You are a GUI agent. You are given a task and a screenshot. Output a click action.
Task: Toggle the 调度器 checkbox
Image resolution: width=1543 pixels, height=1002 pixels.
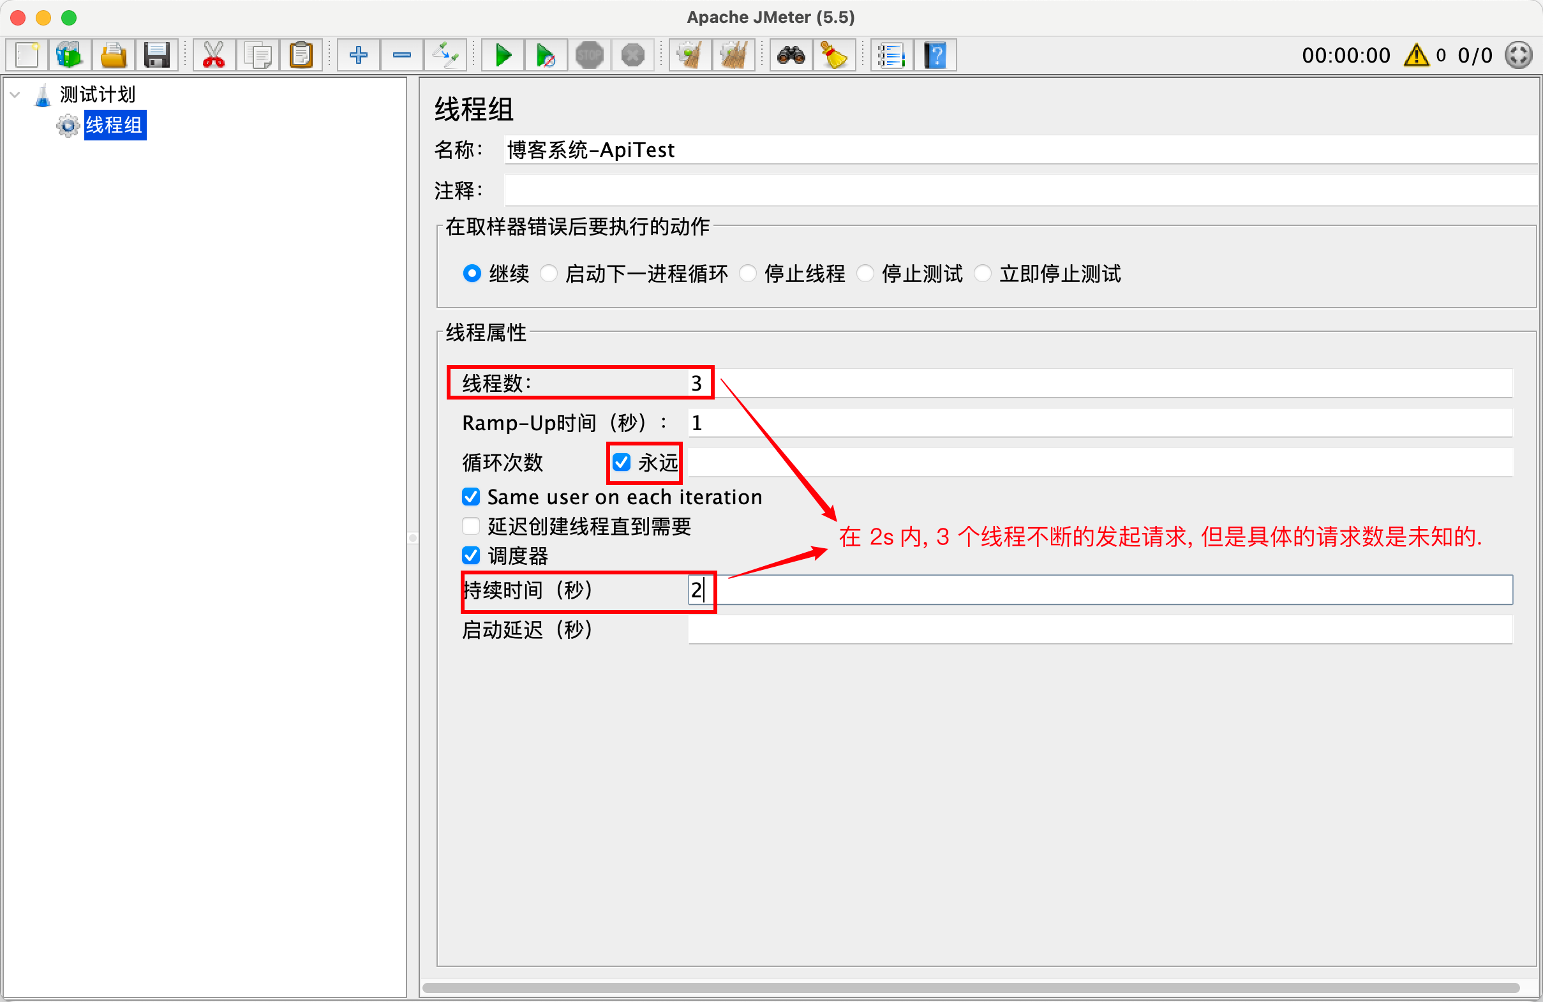471,556
